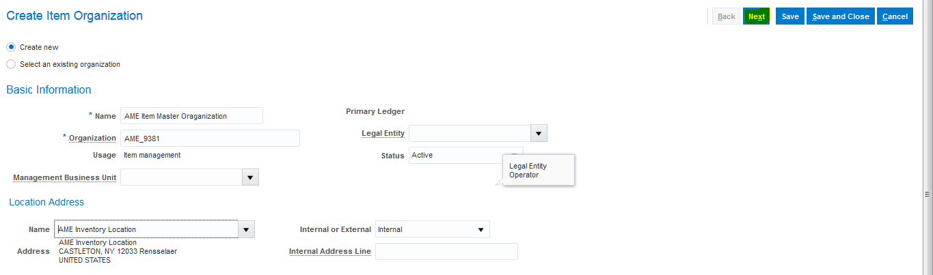933x275 pixels.
Task: Click the Internal Address Line text box
Action: click(x=446, y=252)
